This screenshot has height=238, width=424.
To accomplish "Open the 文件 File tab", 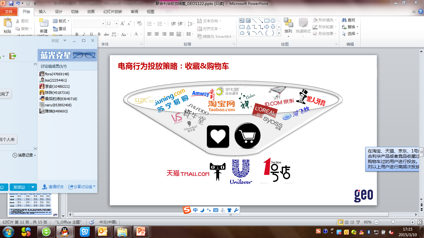I will pyautogui.click(x=9, y=11).
